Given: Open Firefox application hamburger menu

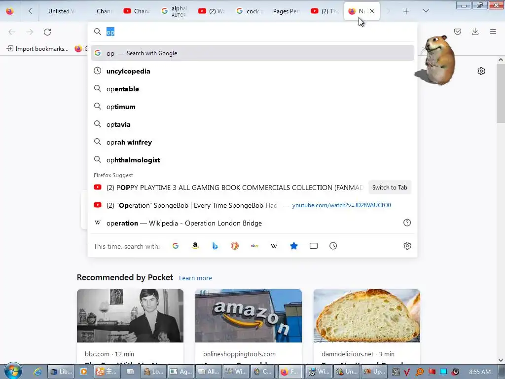Looking at the screenshot, I should [x=493, y=32].
